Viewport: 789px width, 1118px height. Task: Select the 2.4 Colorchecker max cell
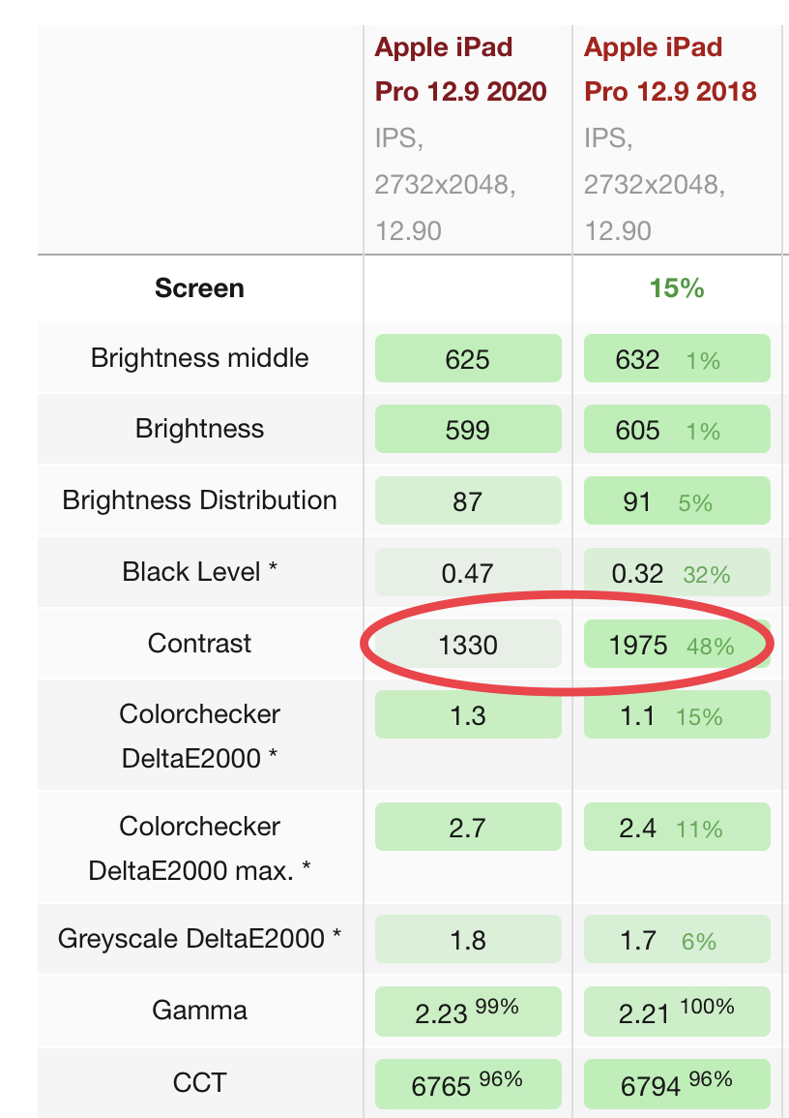676,829
